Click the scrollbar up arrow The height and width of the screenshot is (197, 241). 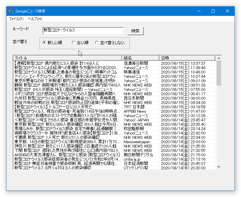(x=219, y=58)
